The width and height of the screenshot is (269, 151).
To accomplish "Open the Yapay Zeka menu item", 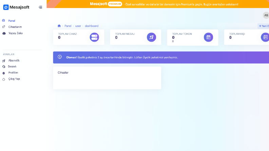I will click(x=16, y=33).
